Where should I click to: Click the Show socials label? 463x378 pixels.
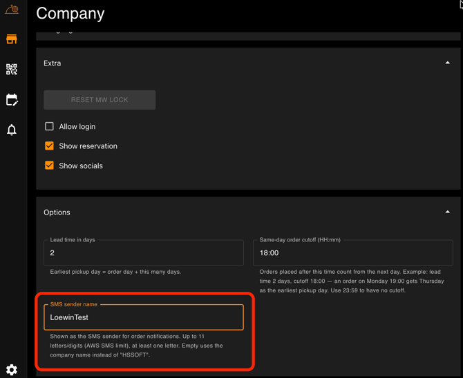81,166
